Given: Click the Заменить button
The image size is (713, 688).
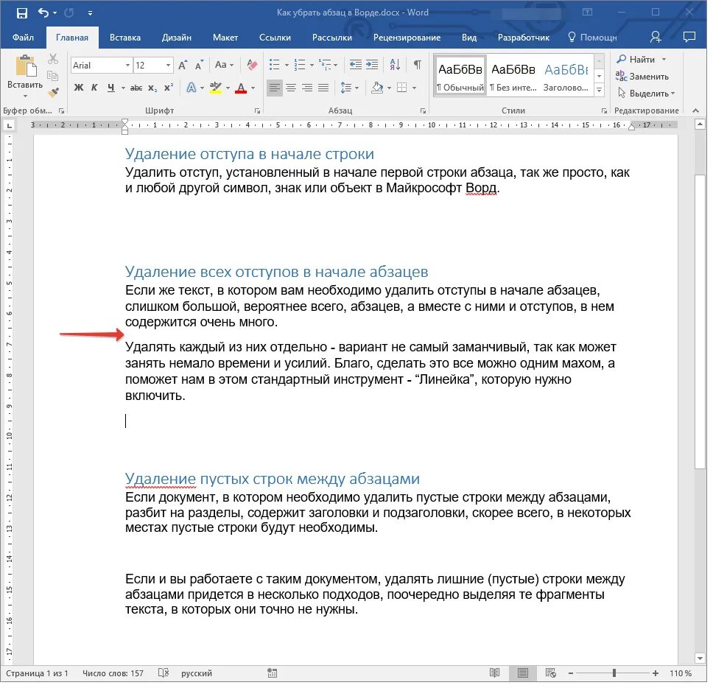Looking at the screenshot, I should (642, 77).
